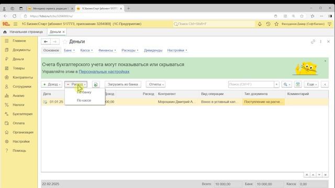Move up one row arrow button
The image size is (335, 188).
pyautogui.click(x=313, y=175)
